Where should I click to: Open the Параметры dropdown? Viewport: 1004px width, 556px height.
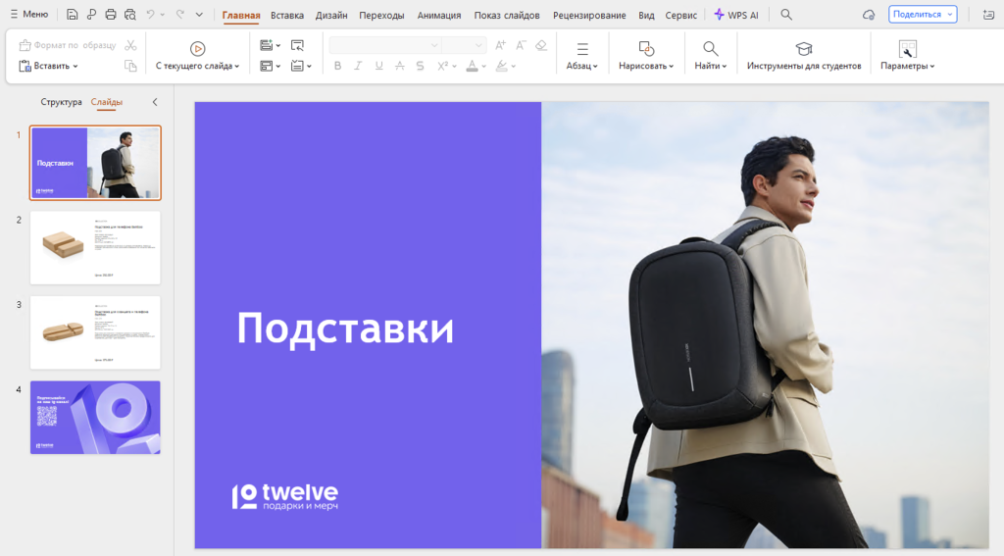[907, 66]
